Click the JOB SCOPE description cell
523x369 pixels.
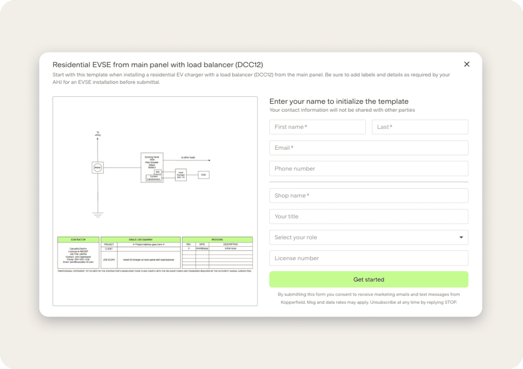coord(148,260)
